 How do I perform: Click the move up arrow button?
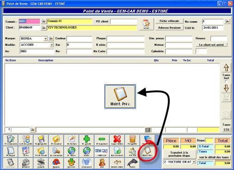click(x=226, y=67)
